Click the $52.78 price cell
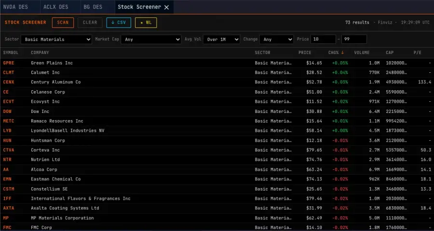The height and width of the screenshot is (231, 434). [x=314, y=82]
